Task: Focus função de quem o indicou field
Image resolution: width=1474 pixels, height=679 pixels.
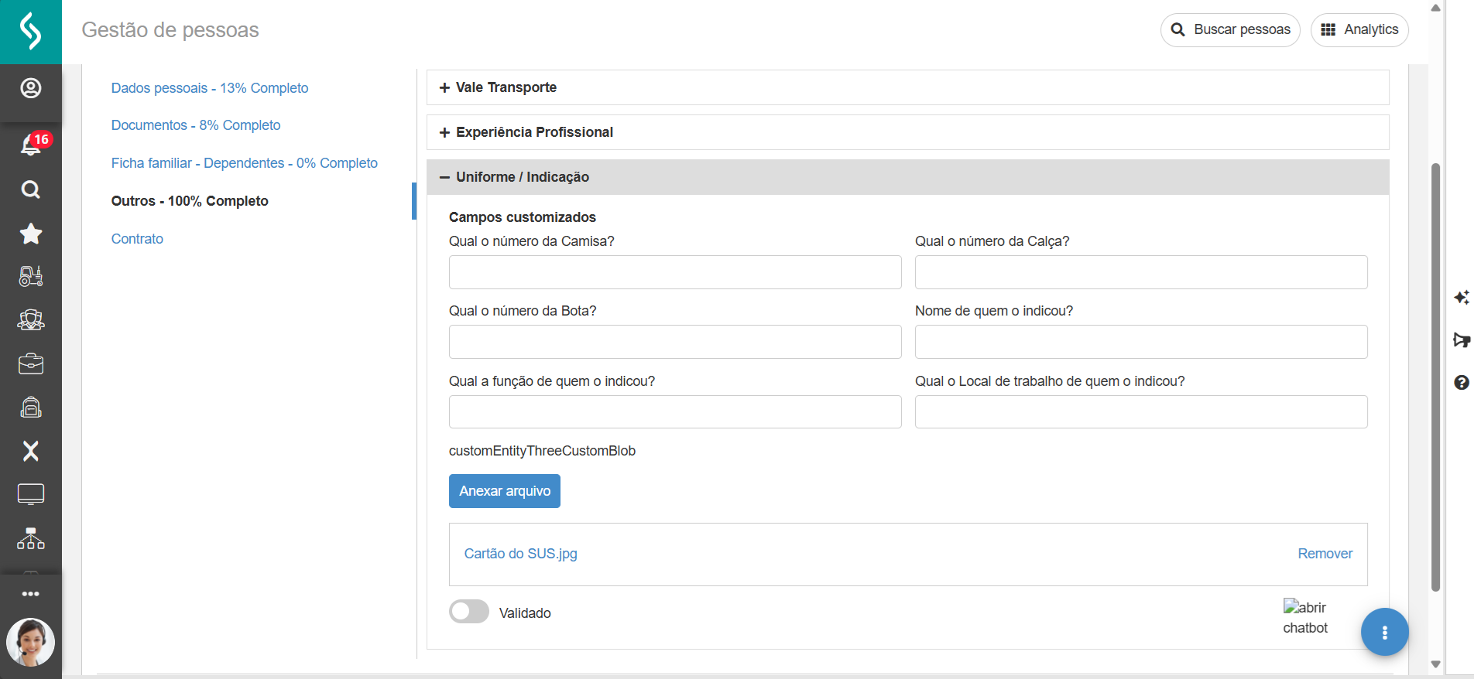Action: tap(675, 411)
